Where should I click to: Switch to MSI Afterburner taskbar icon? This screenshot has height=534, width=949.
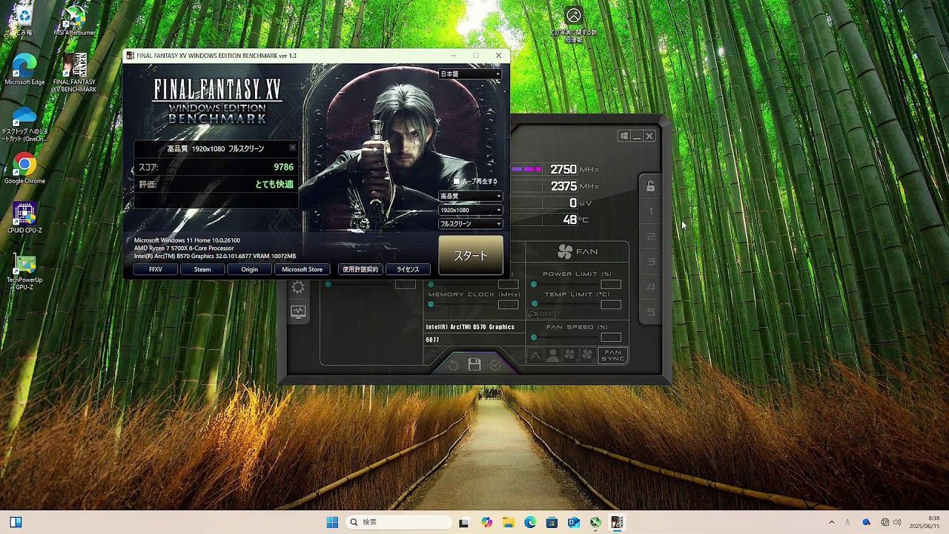tap(595, 522)
